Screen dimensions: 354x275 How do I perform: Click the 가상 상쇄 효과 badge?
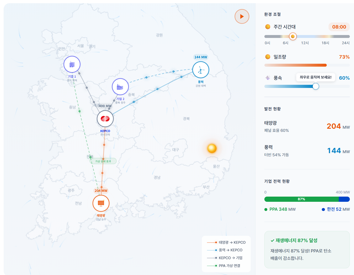(103, 161)
